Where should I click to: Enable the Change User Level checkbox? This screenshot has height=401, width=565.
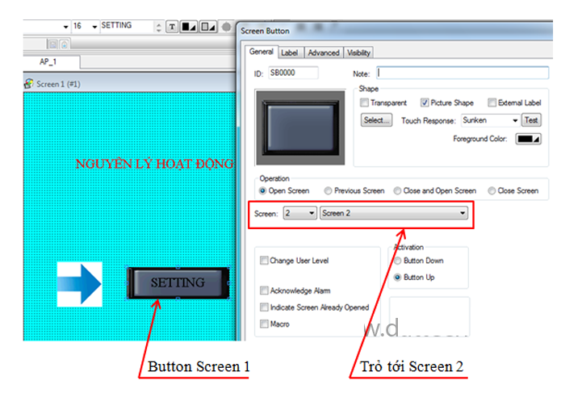[264, 261]
